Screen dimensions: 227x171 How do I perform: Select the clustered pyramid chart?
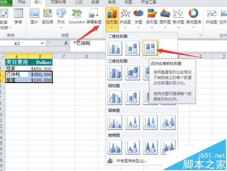click(115, 147)
